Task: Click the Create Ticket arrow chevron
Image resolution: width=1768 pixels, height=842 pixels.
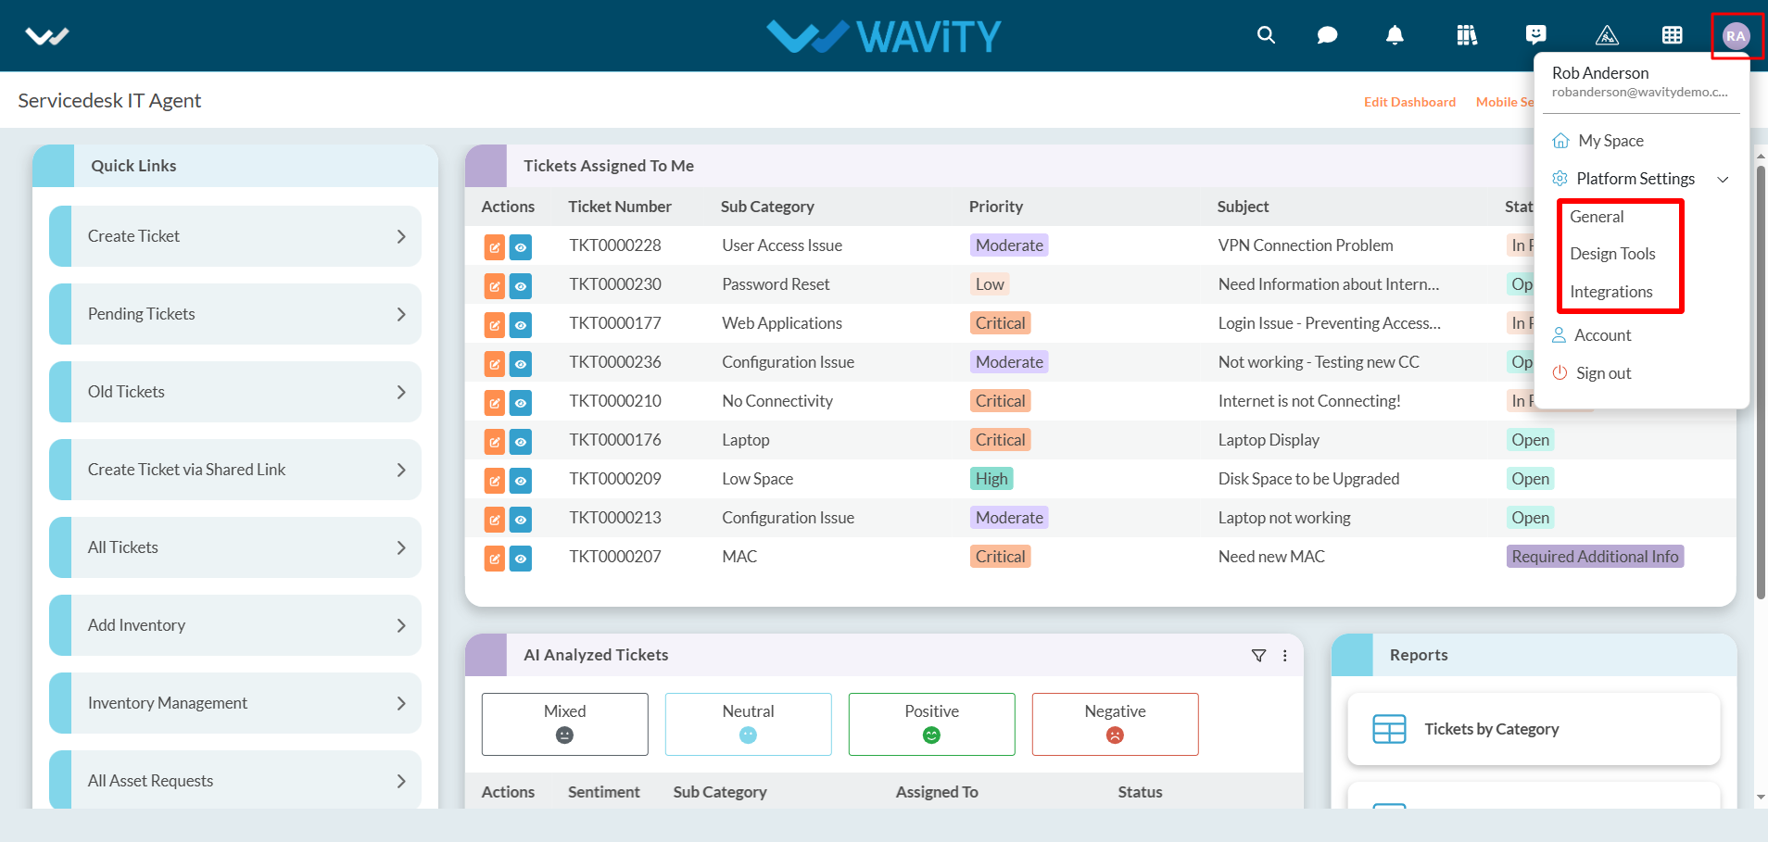Action: pyautogui.click(x=401, y=236)
